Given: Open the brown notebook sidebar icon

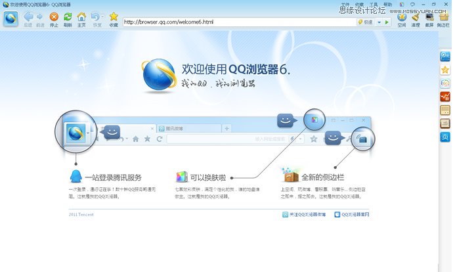Looking at the screenshot, I should coord(445,124).
